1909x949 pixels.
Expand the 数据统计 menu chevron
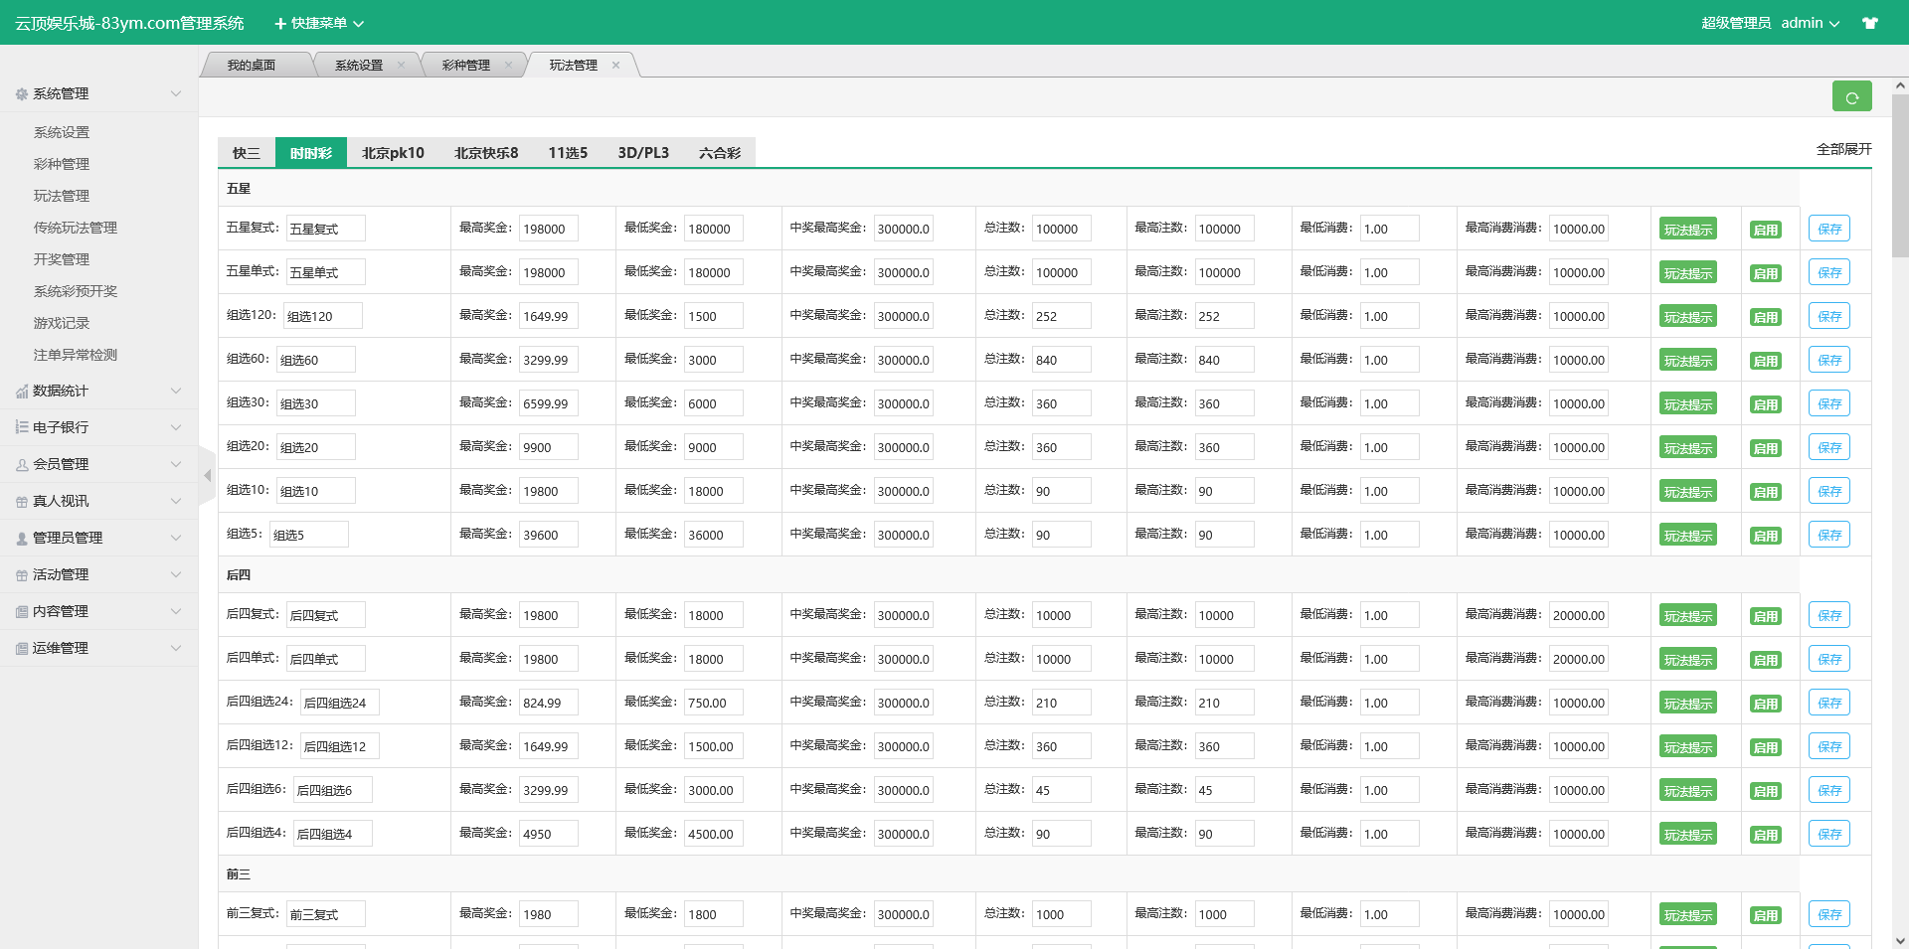coord(176,391)
